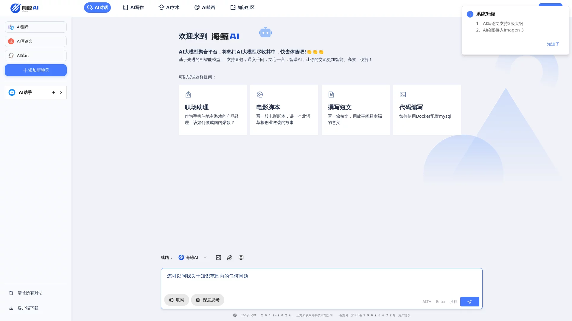Open the hexagon settings icon near route selector
Viewport: 572px width, 321px height.
[x=241, y=257]
